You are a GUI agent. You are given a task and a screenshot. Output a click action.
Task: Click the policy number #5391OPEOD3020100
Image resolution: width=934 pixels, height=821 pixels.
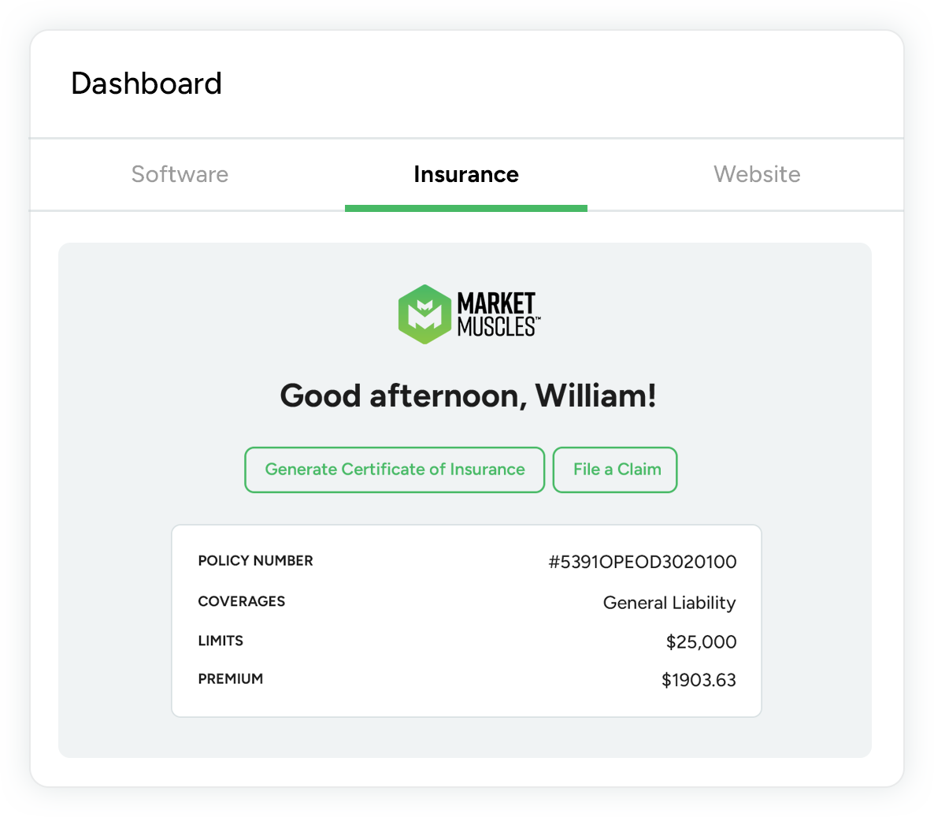[x=642, y=562]
